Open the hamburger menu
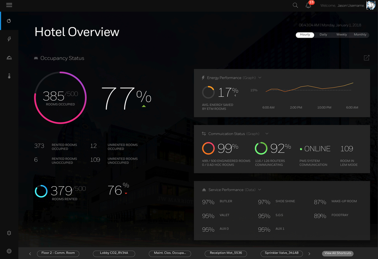 pos(9,5)
